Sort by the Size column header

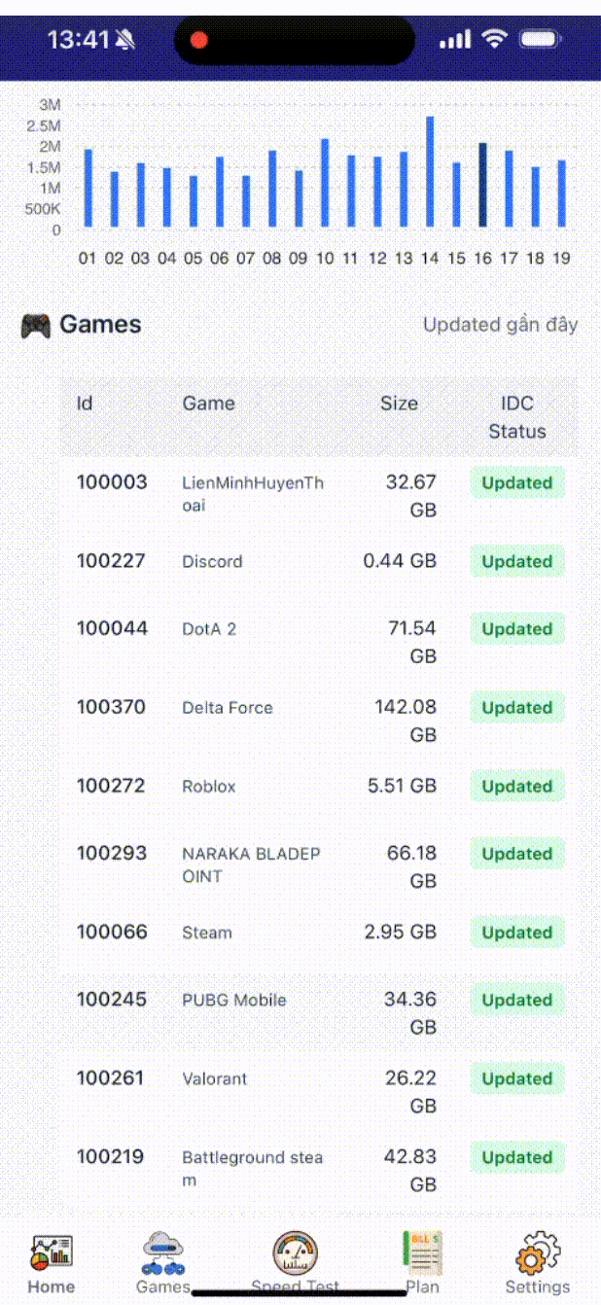coord(399,404)
